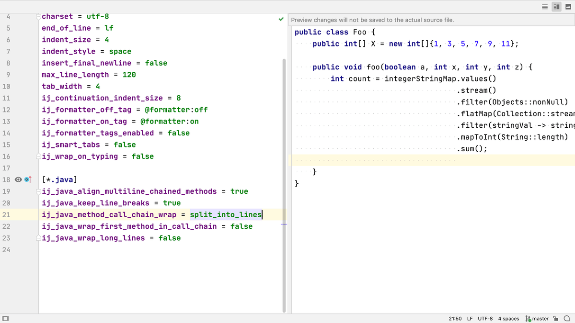Click the [*.java] section header
Screen dimensions: 575x323
tap(59, 180)
